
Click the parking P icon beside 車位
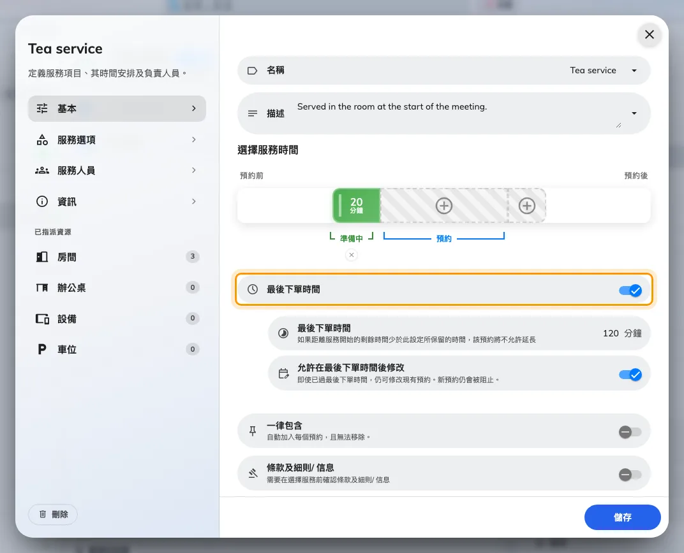click(42, 349)
